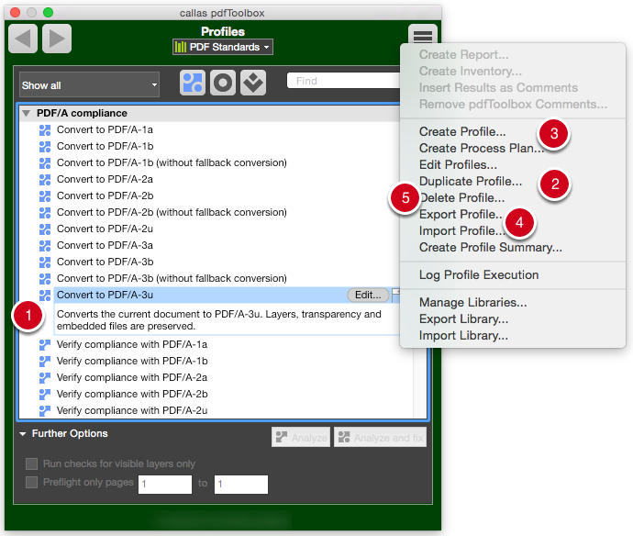Open the Show all filter dropdown
Image resolution: width=633 pixels, height=536 pixels.
89,84
